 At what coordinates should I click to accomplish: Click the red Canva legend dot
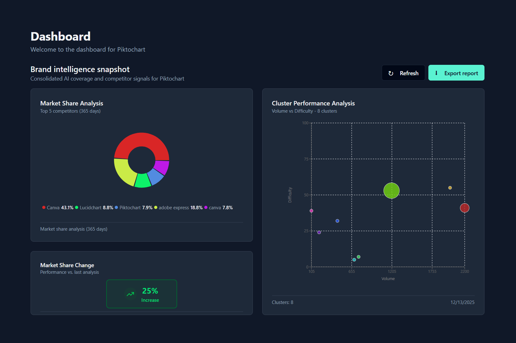pyautogui.click(x=43, y=207)
